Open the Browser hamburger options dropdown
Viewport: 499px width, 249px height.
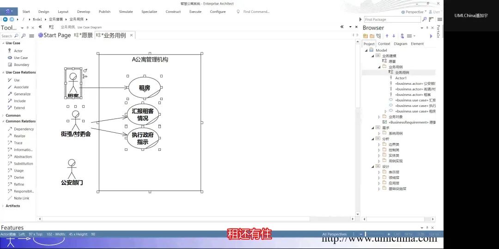411,36
